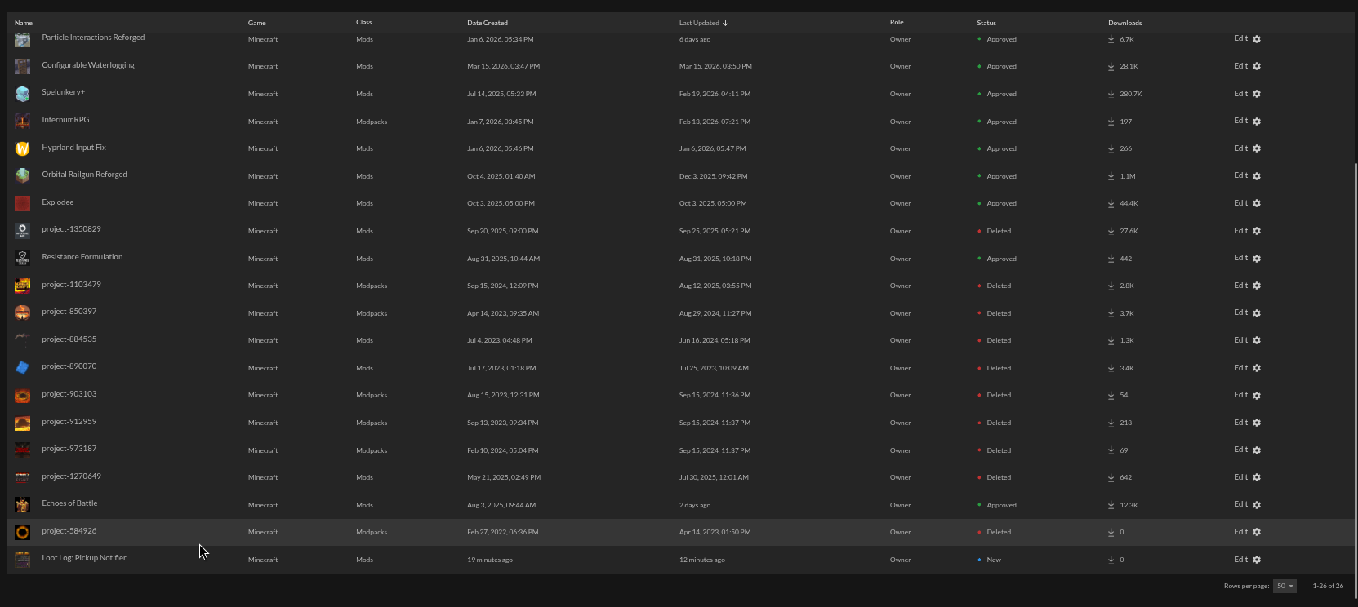
Task: Sort by Last Updated column header
Action: coord(699,23)
